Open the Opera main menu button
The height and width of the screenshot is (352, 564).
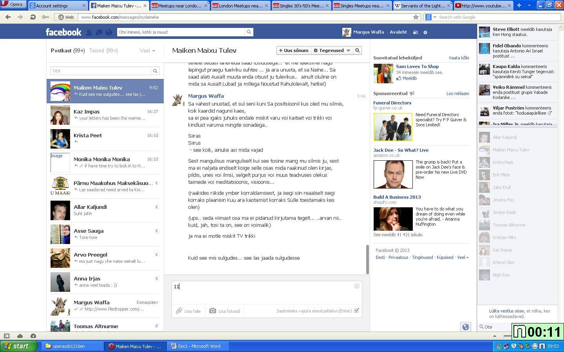pos(13,4)
